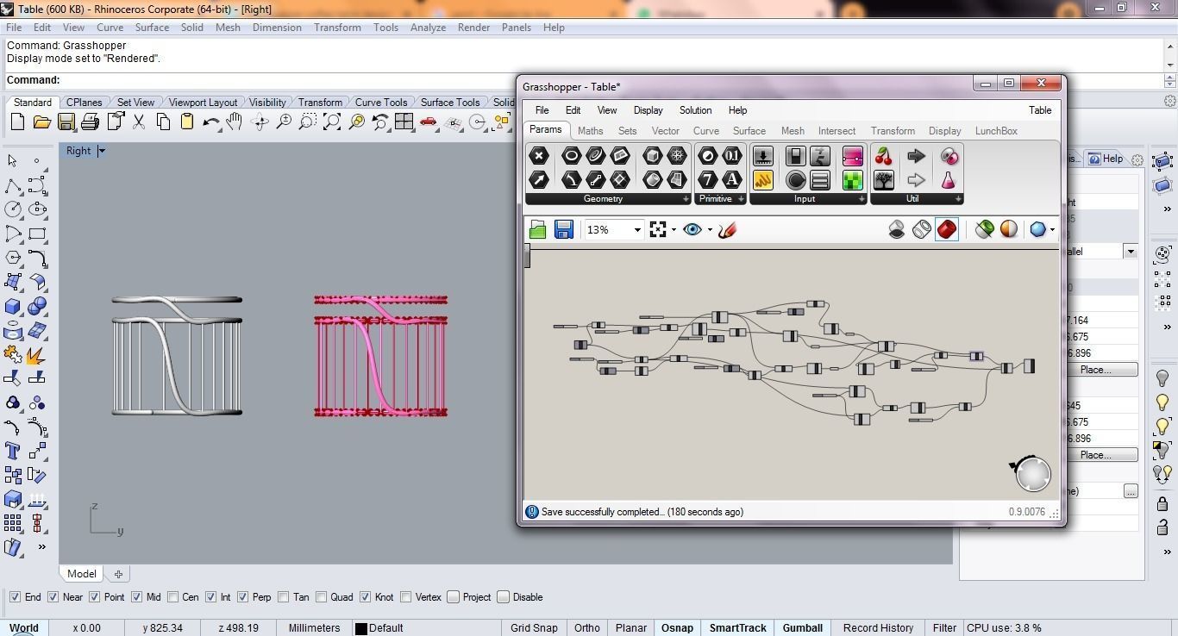The height and width of the screenshot is (636, 1178).
Task: Switch to the CPlanes toolbar tab
Action: point(84,103)
